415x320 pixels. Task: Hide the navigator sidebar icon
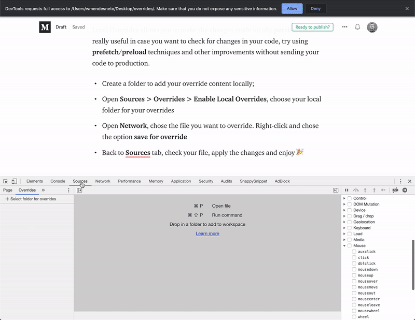pyautogui.click(x=79, y=190)
